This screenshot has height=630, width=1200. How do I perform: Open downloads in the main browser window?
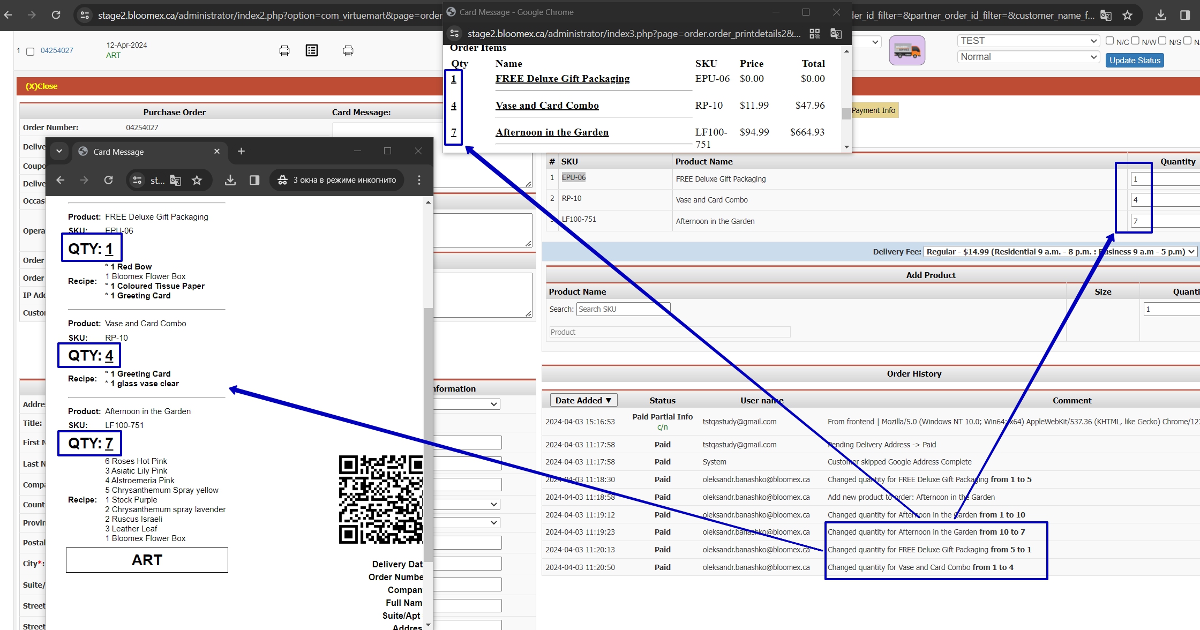tap(1161, 15)
